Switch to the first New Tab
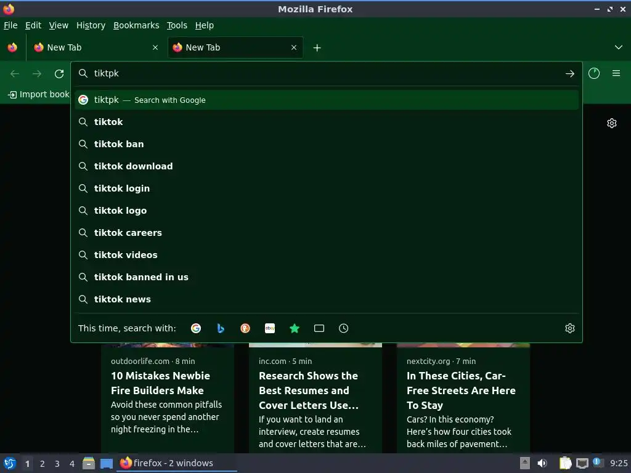Viewport: 631px width, 473px height. click(96, 47)
